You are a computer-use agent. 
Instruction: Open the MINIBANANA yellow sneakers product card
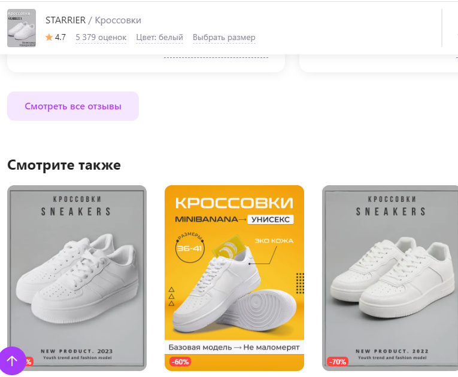pos(234,278)
